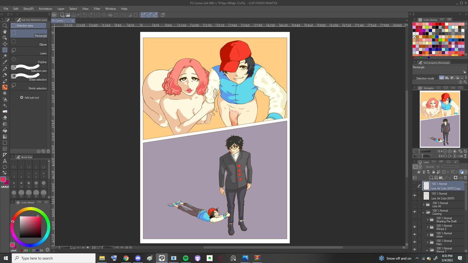
Task: Click the main pink color swatch in toolbar
Action: coord(4,180)
